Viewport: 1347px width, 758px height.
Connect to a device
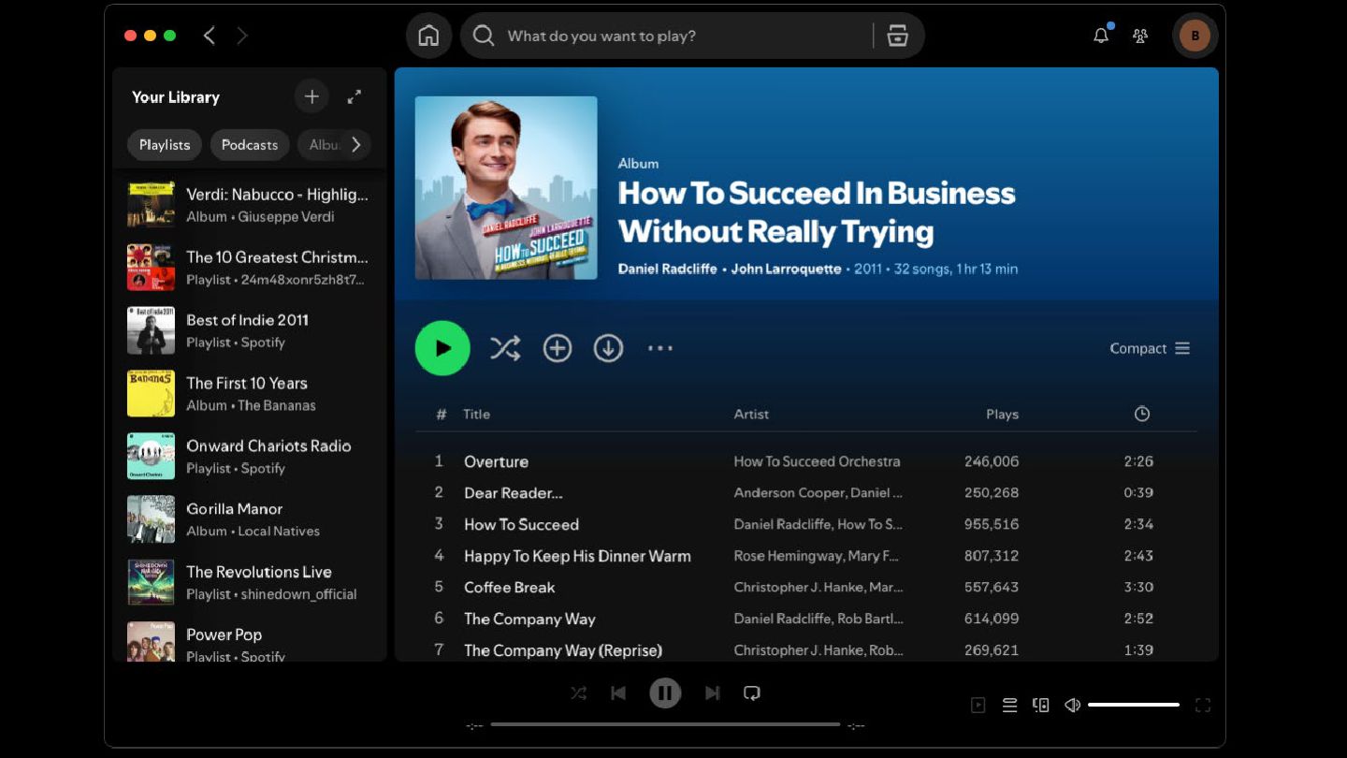(x=1041, y=706)
